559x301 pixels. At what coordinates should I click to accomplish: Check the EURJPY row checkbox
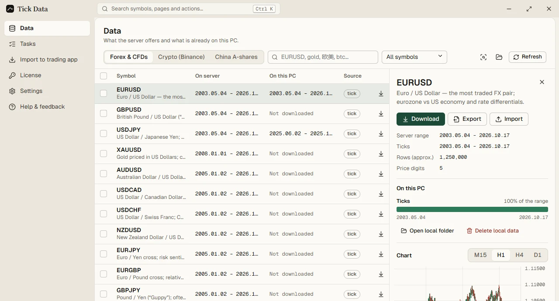[104, 254]
